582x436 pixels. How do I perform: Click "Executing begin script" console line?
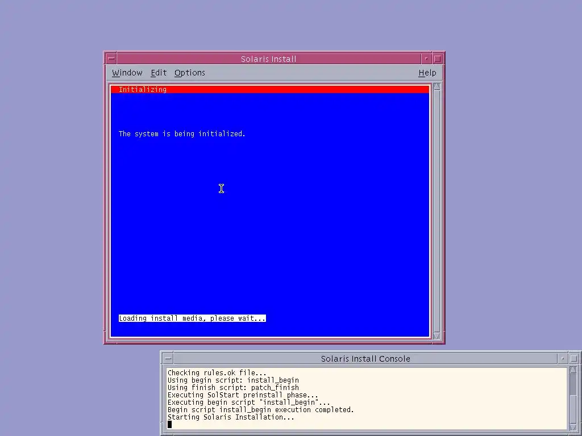click(249, 403)
